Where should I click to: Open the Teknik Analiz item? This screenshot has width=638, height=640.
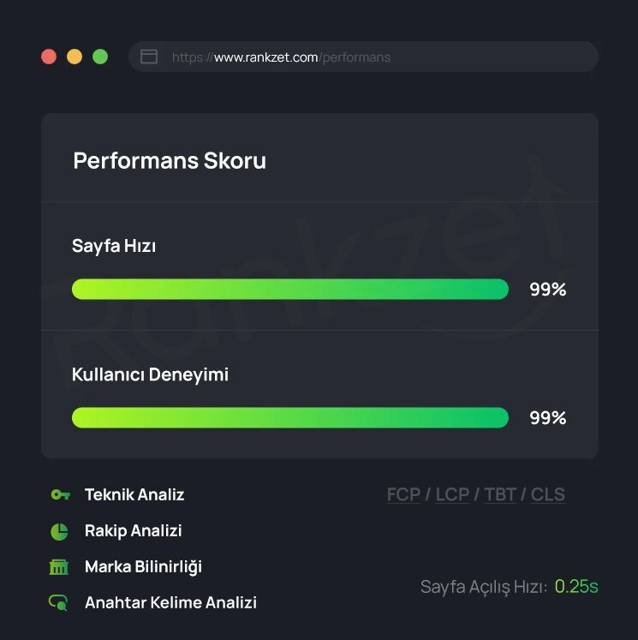point(134,494)
